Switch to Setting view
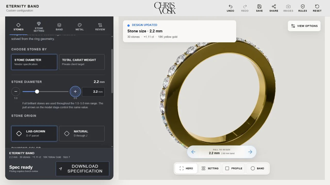 pos(210,168)
